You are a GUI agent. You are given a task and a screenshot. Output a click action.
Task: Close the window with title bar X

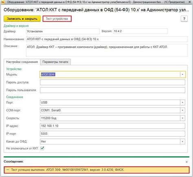coord(190,2)
